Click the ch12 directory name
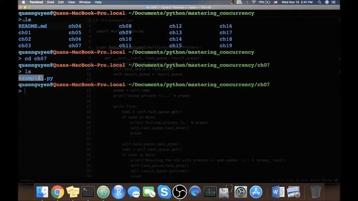Image resolution: width=358 pixels, height=201 pixels. pos(175,26)
